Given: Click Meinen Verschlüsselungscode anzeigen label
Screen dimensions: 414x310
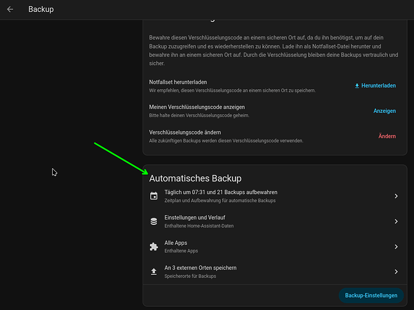Looking at the screenshot, I should coord(196,107).
